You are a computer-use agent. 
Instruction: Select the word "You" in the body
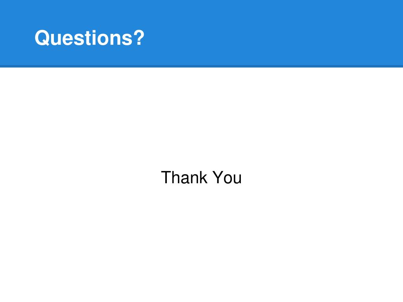(227, 177)
